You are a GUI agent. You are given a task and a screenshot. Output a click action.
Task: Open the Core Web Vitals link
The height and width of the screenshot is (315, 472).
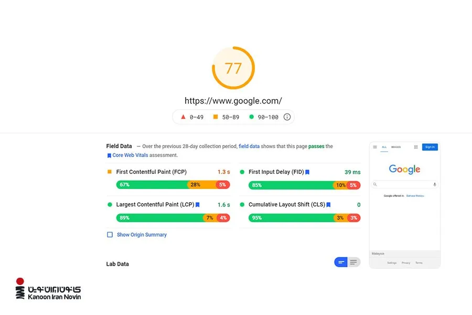pyautogui.click(x=130, y=155)
